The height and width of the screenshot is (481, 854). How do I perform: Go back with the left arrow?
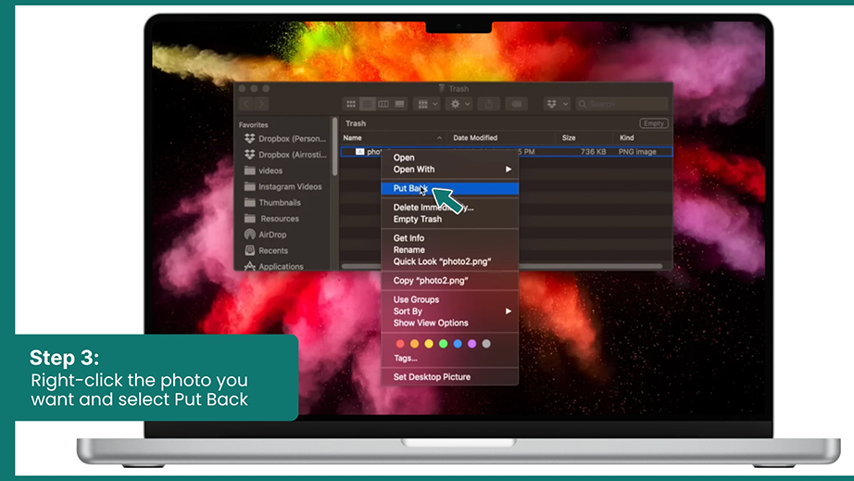[246, 104]
